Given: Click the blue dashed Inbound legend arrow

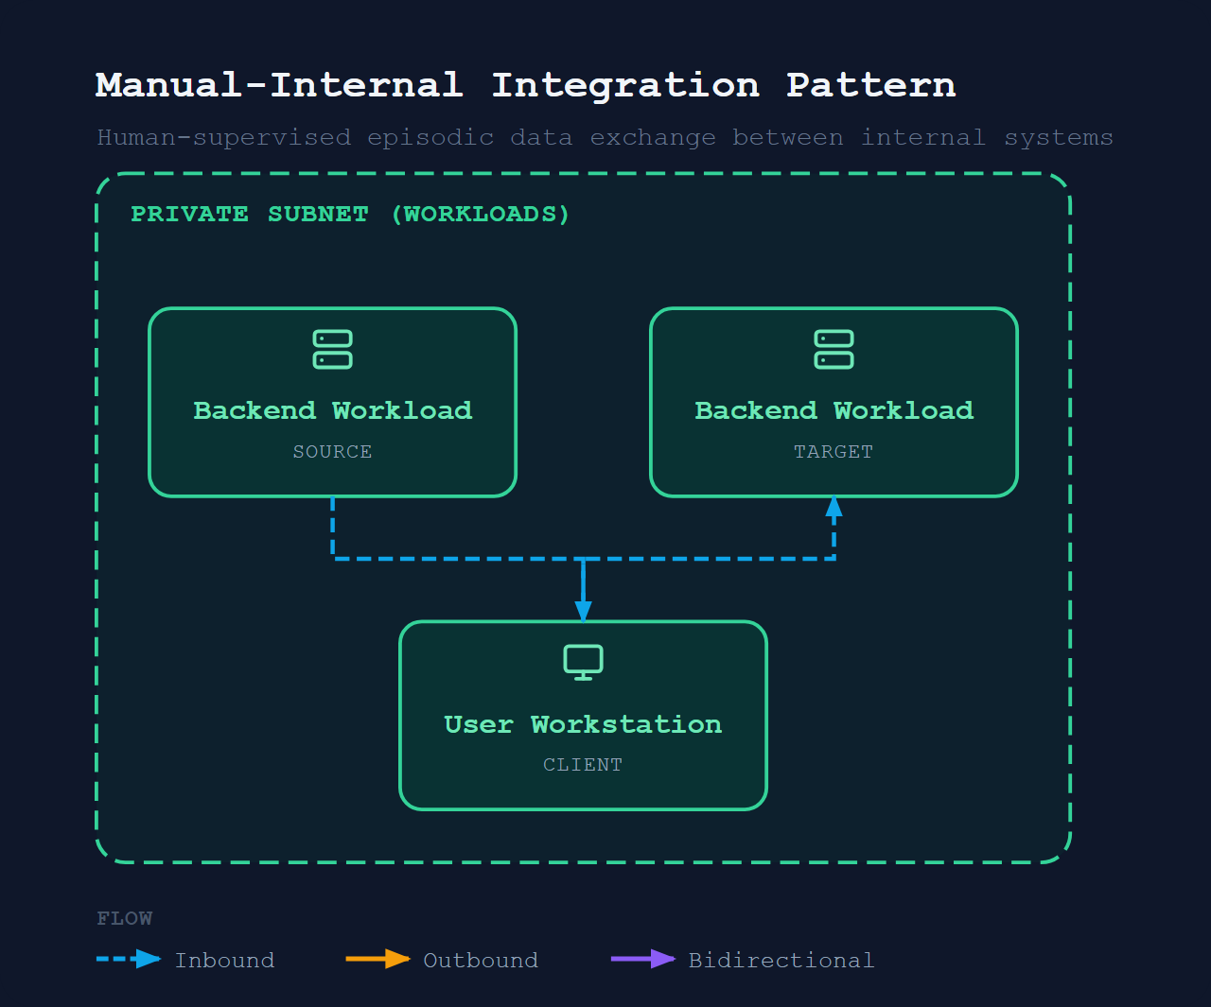Looking at the screenshot, I should tap(130, 959).
